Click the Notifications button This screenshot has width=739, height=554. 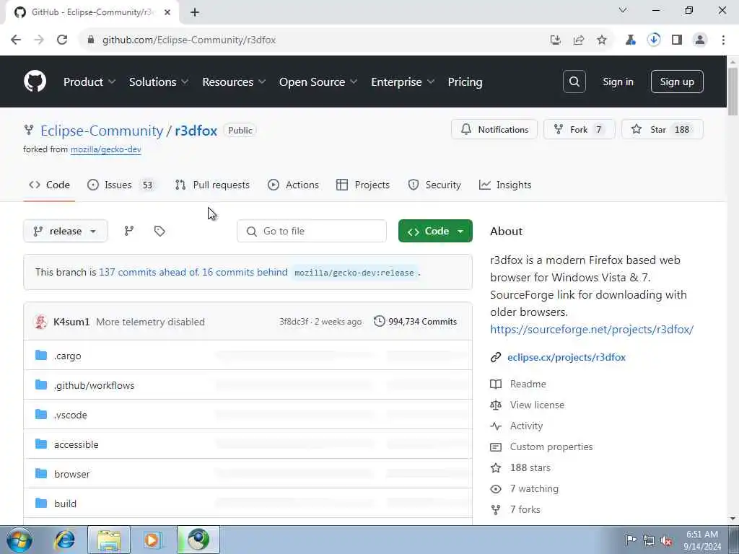494,129
